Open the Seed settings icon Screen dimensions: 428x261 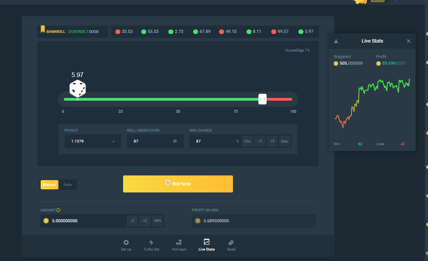tap(231, 242)
